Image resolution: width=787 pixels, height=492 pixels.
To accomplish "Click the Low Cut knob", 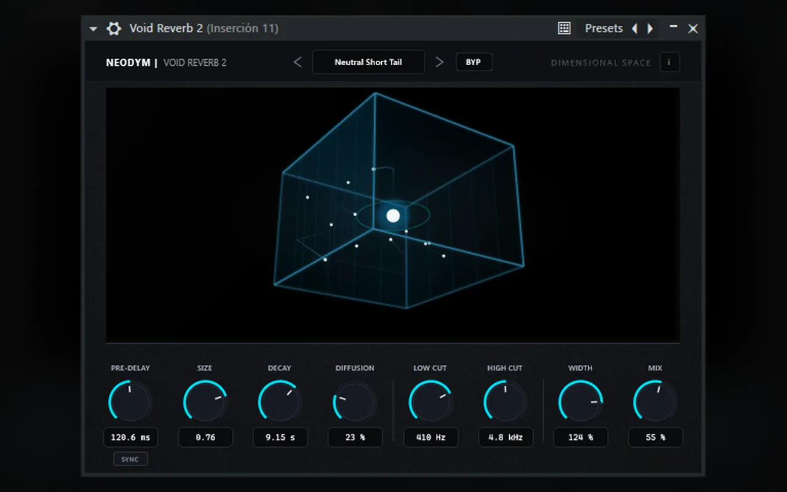I will click(x=430, y=402).
